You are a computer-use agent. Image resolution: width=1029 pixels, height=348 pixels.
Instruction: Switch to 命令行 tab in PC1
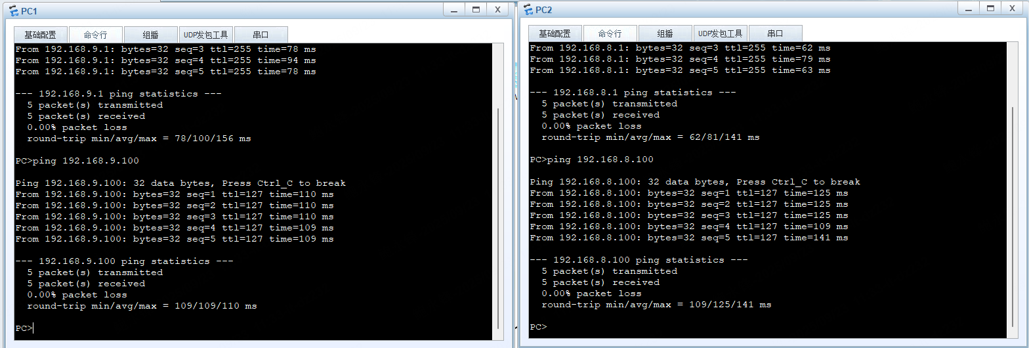[95, 35]
